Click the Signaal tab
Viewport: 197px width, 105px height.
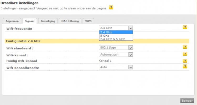(30, 21)
